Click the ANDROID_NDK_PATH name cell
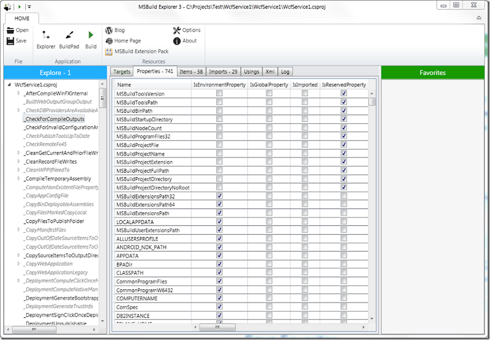The width and height of the screenshot is (490, 340). pyautogui.click(x=153, y=247)
